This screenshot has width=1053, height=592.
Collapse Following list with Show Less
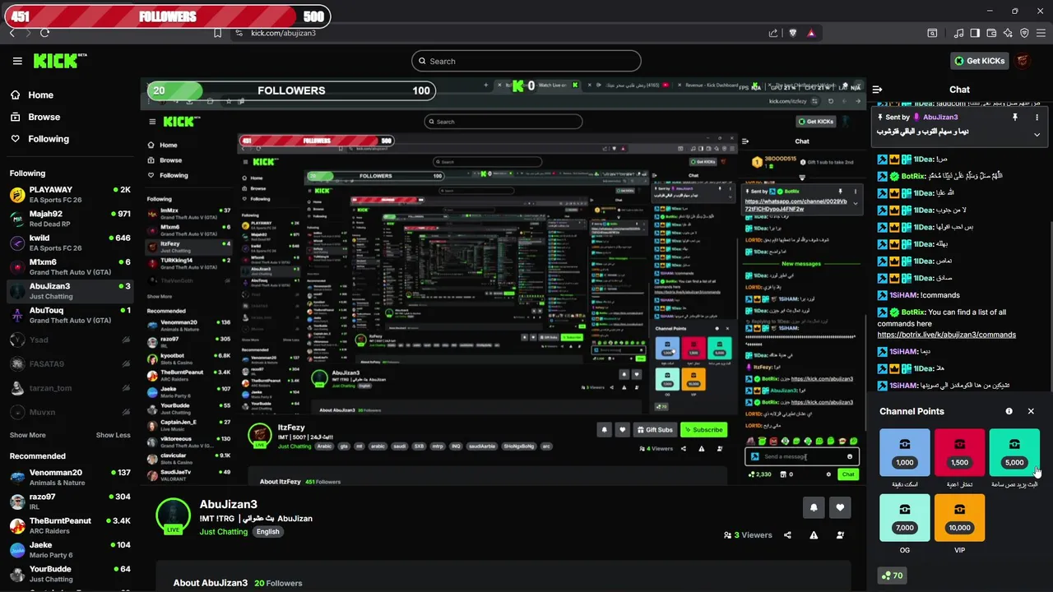coord(113,435)
